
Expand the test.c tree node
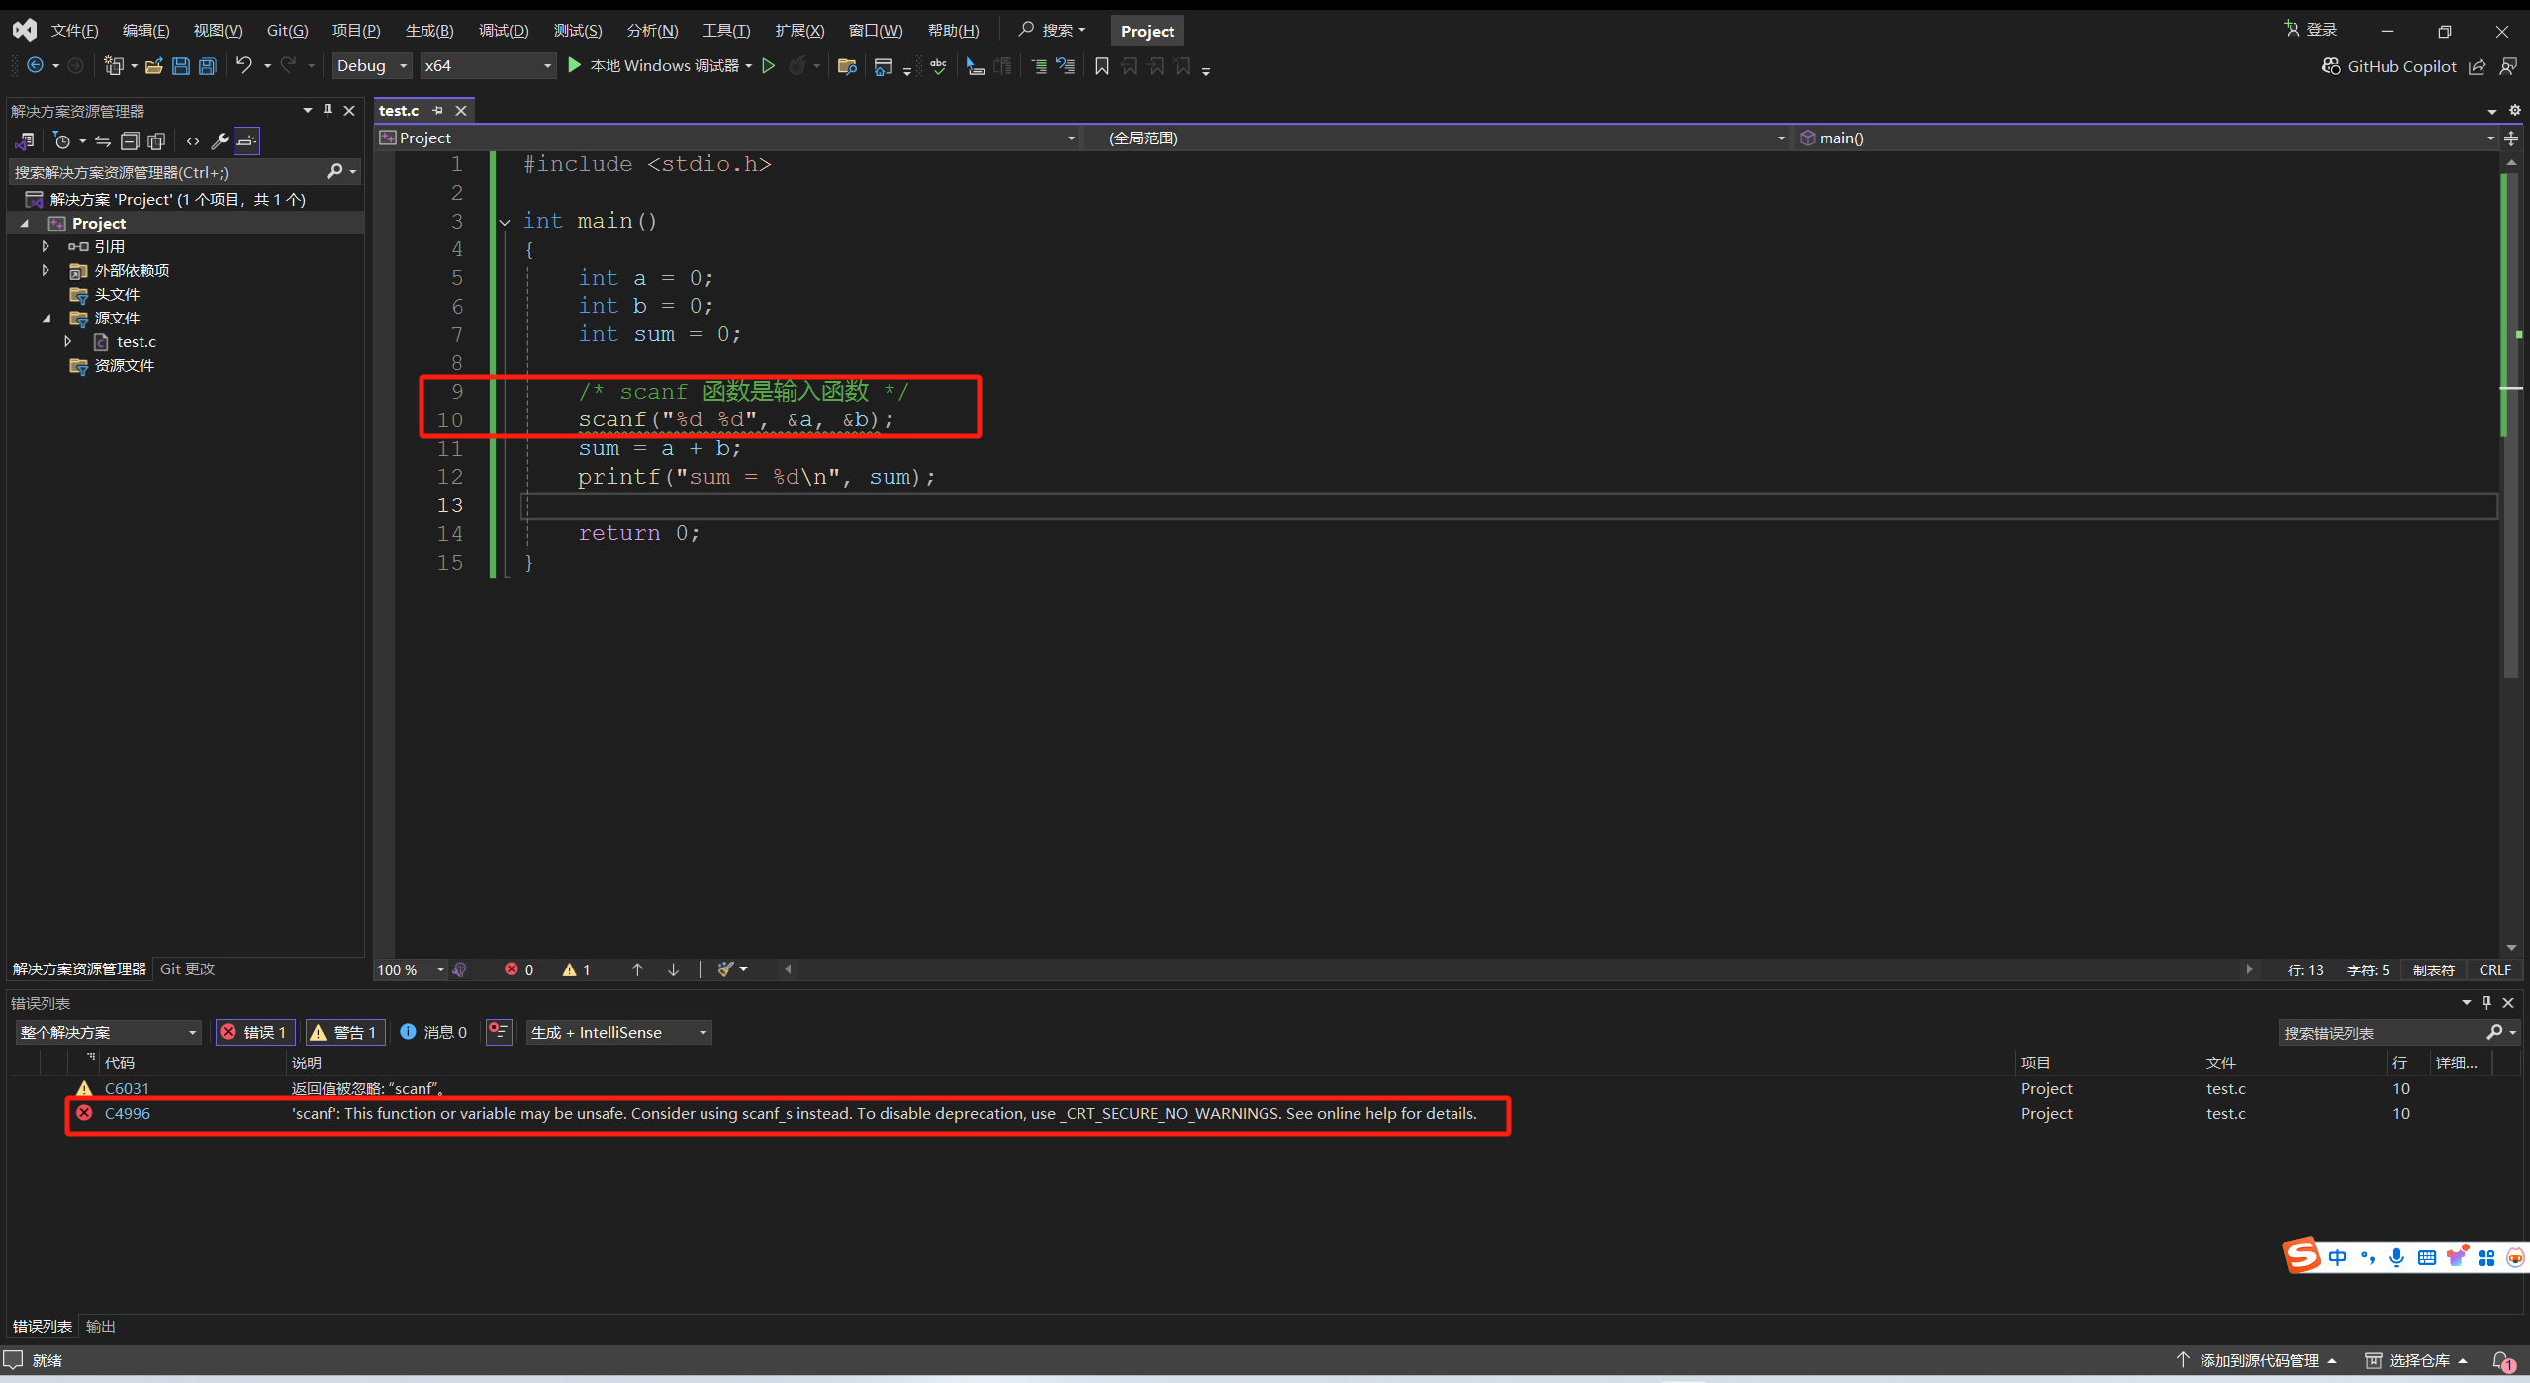point(67,341)
